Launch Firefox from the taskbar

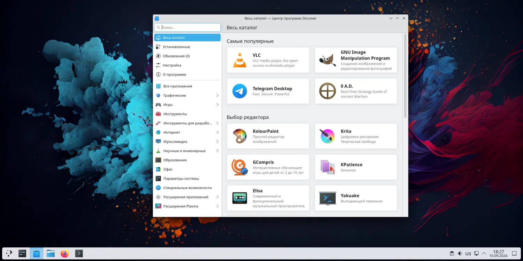(65, 253)
